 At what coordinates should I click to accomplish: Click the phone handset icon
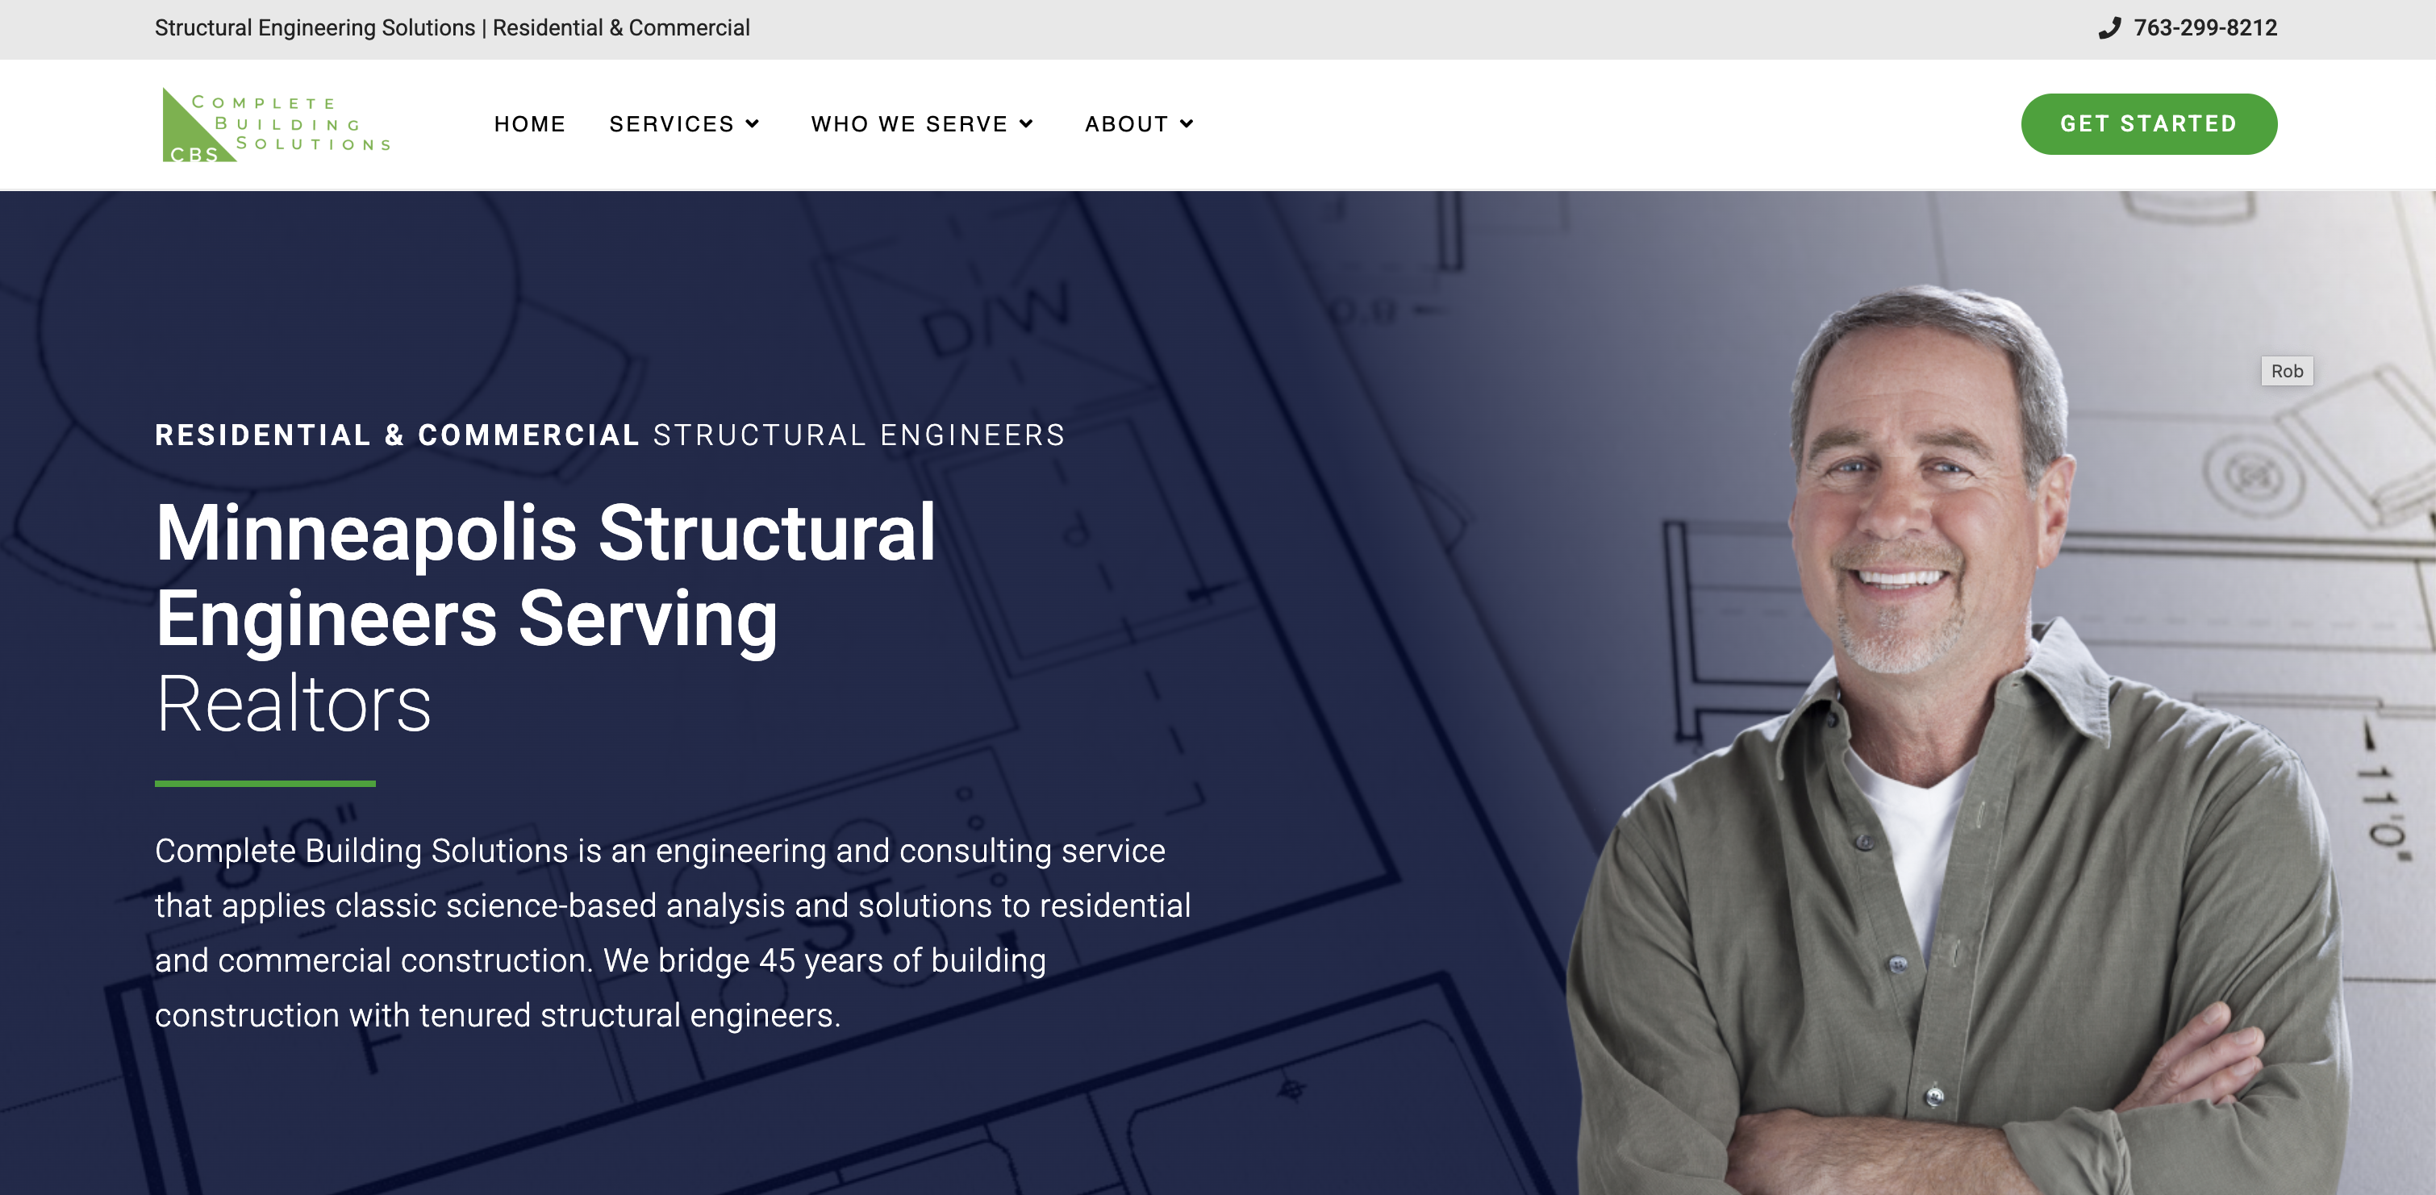tap(2109, 28)
